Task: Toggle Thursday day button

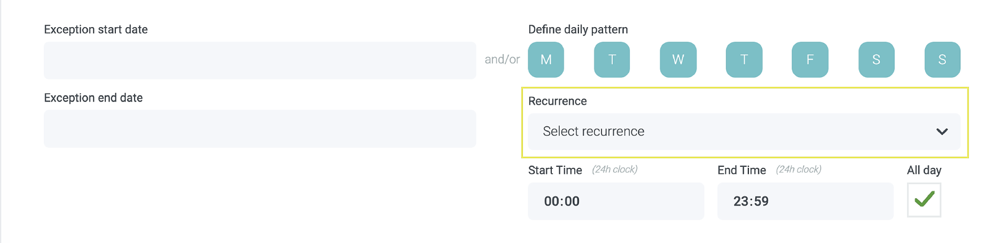Action: tap(744, 60)
